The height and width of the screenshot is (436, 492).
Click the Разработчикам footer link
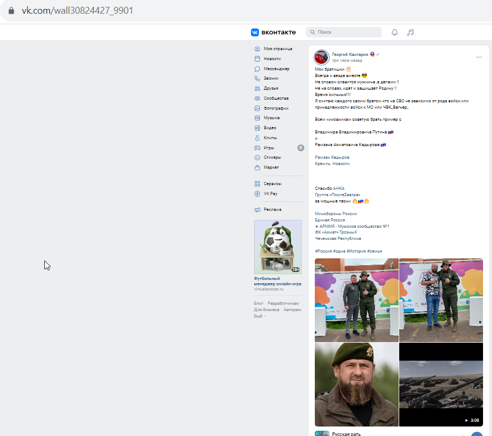283,303
